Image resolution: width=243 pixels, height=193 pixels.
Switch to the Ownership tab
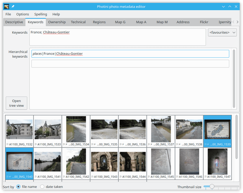[x=57, y=22]
